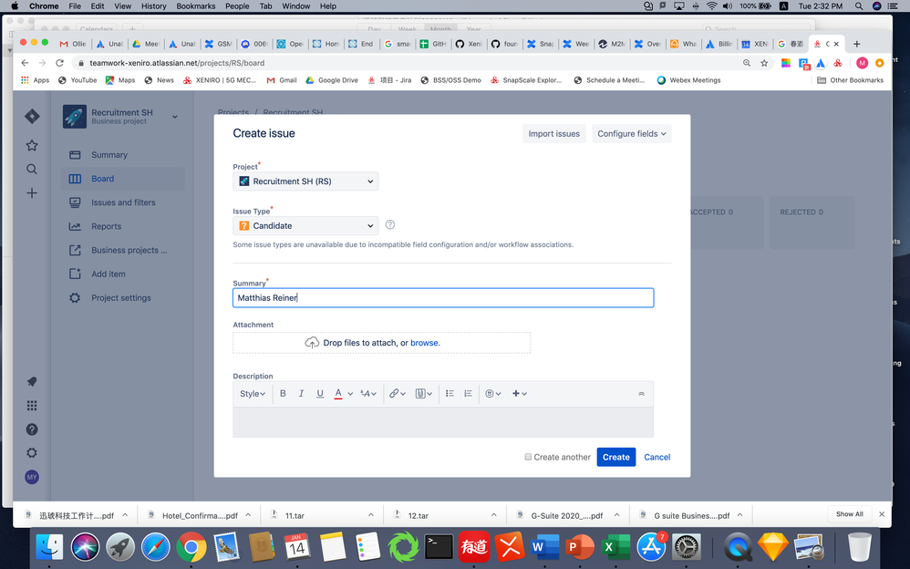Viewport: 910px width, 569px height.
Task: Open Launchpad rocket in the Dock
Action: click(x=120, y=547)
